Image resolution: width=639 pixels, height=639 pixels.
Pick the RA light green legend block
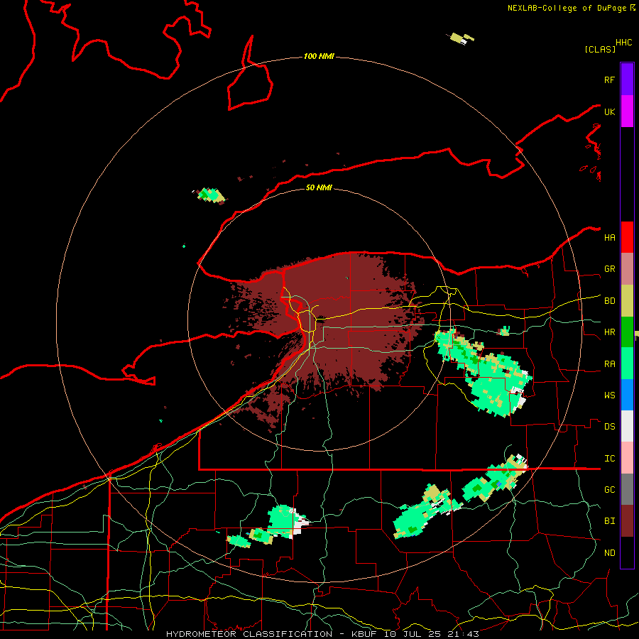[627, 364]
